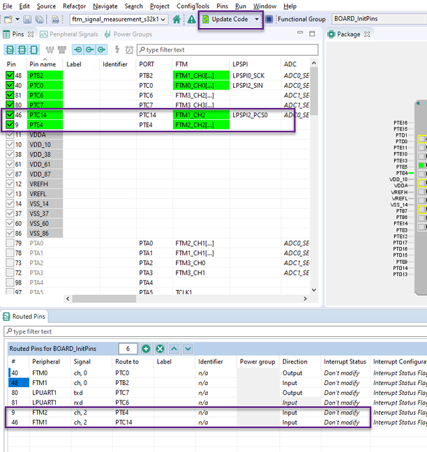Click the Save All icon

point(39,20)
